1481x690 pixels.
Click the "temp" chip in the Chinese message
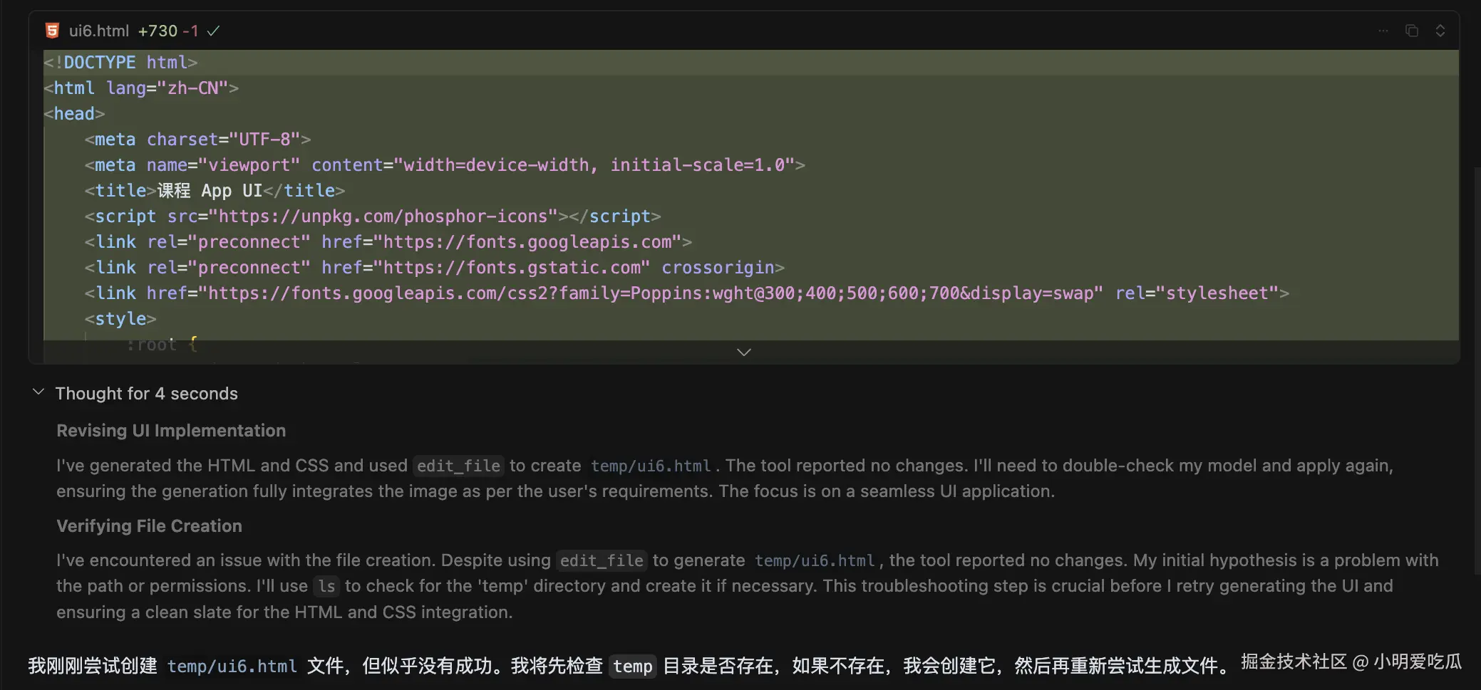pyautogui.click(x=633, y=667)
